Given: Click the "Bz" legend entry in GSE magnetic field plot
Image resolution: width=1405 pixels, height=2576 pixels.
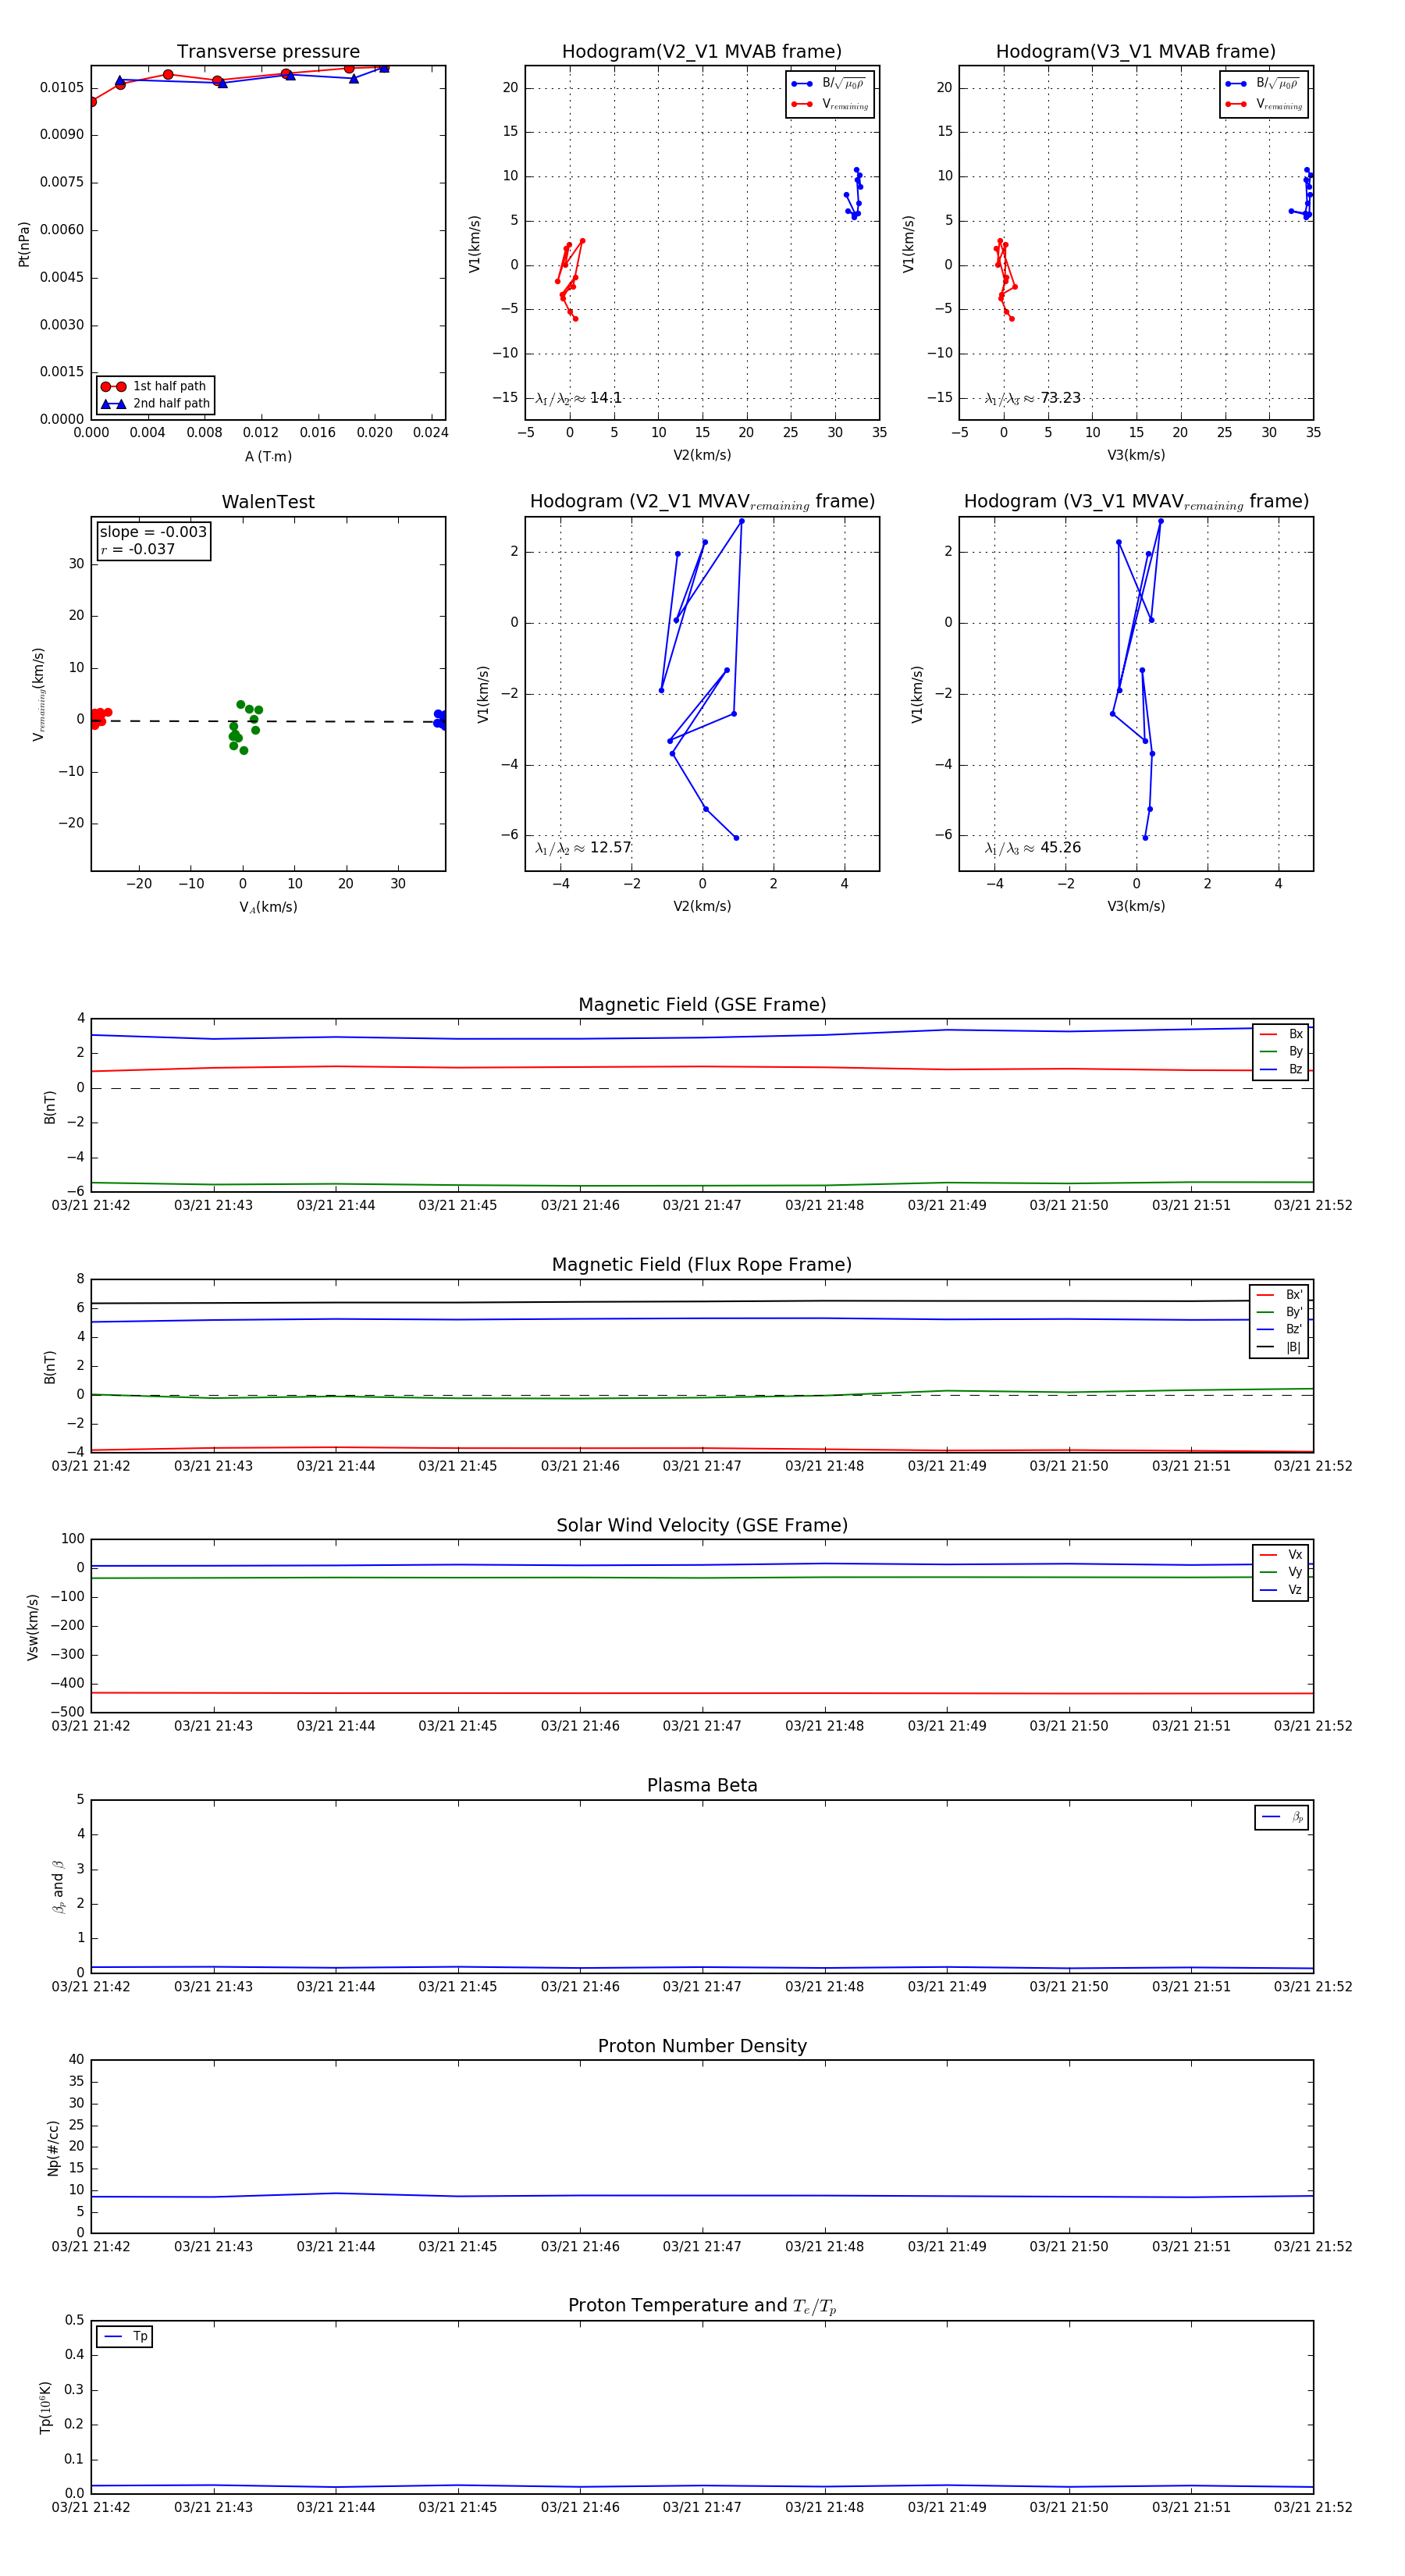Looking at the screenshot, I should (x=1281, y=1070).
